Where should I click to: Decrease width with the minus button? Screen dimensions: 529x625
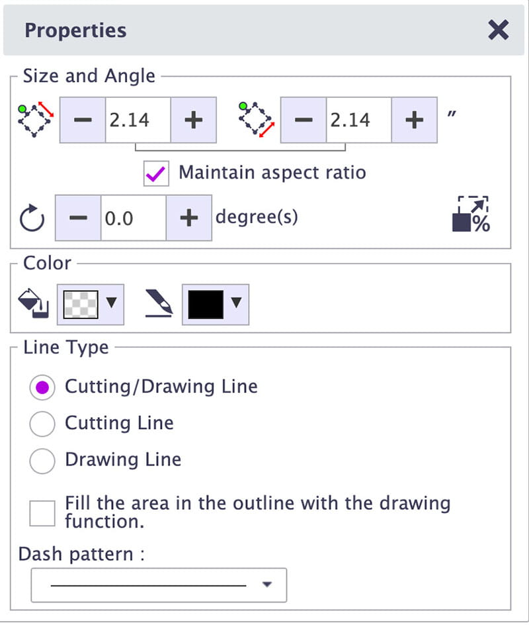83,120
